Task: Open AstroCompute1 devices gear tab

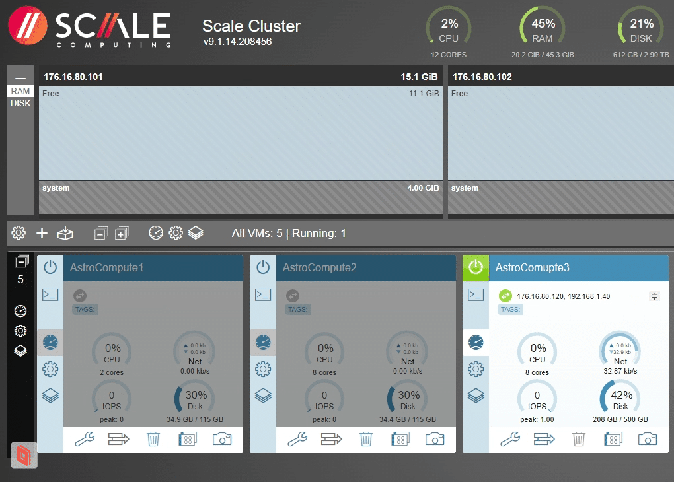Action: [50, 369]
